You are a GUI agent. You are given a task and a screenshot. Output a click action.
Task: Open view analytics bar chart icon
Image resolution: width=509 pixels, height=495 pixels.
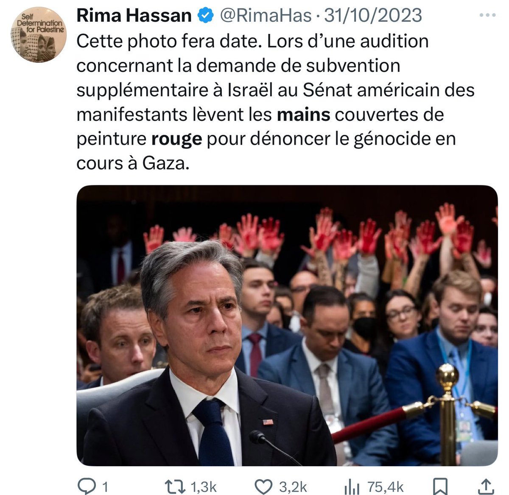coord(352,487)
